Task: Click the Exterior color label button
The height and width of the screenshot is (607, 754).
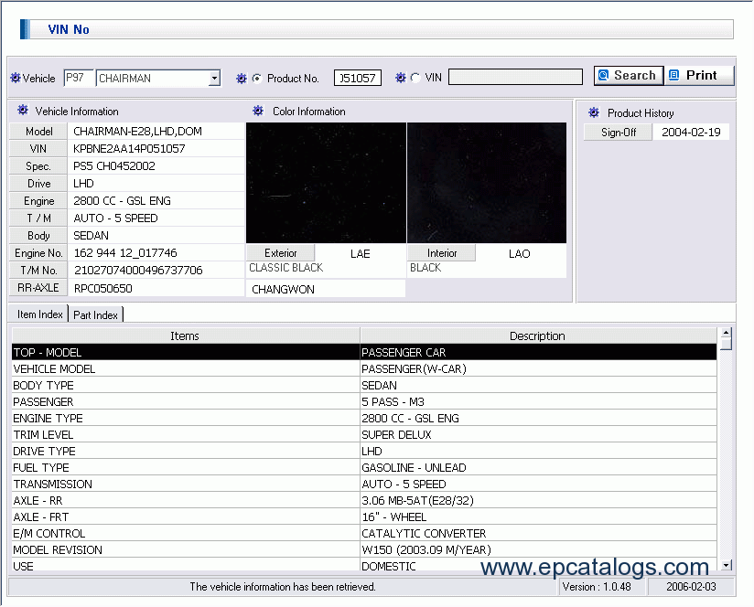Action: 281,253
